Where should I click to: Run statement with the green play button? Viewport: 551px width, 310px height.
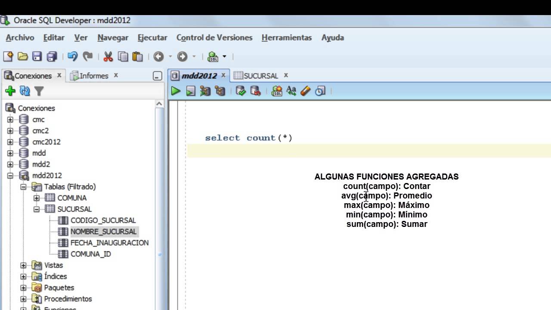coord(176,91)
